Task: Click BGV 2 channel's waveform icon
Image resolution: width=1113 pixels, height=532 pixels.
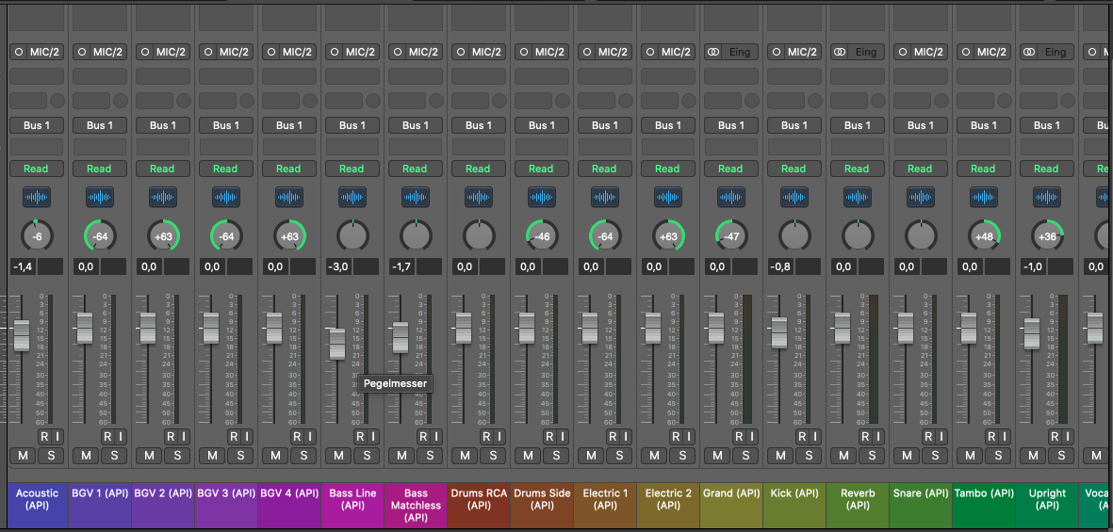Action: (163, 197)
